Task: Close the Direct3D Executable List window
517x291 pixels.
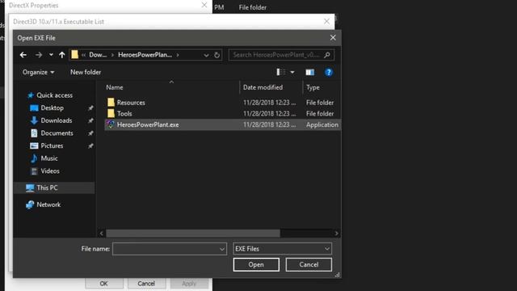Action: click(326, 22)
